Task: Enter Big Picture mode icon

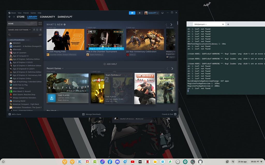Action: pyautogui.click(x=163, y=13)
